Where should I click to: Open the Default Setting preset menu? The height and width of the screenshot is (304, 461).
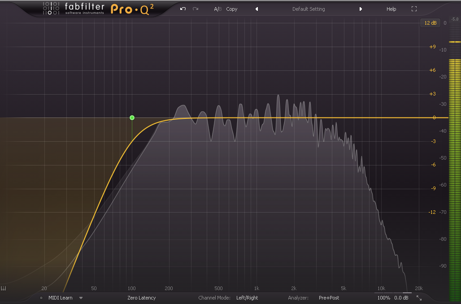309,9
